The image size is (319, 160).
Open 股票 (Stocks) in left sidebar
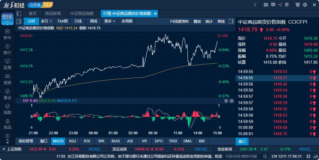tap(7, 64)
